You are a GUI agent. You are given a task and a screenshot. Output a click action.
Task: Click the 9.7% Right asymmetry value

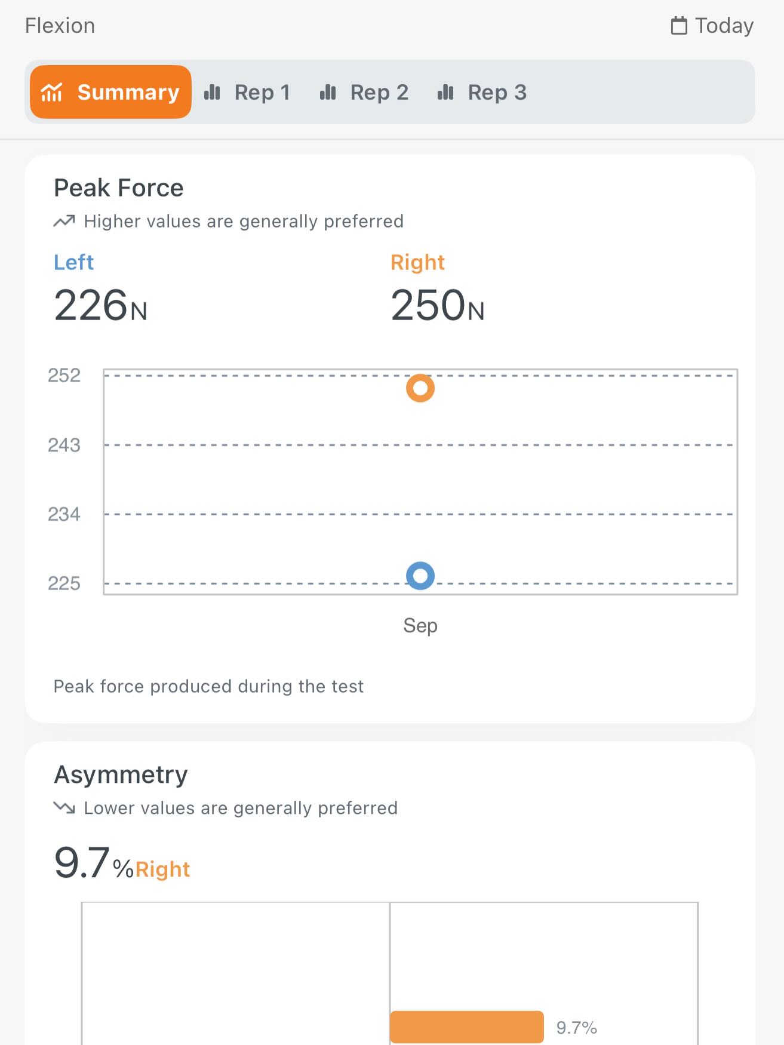tap(122, 863)
